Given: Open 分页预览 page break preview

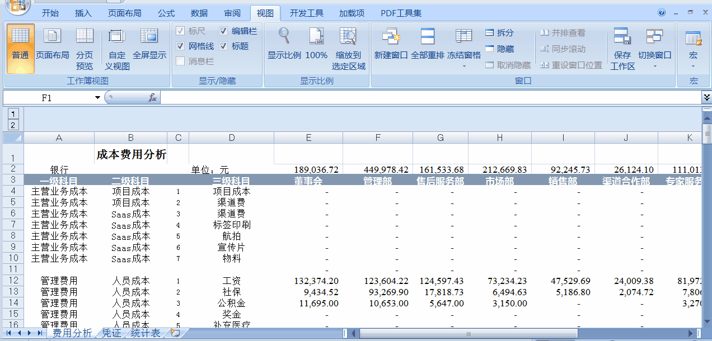Looking at the screenshot, I should [85, 48].
